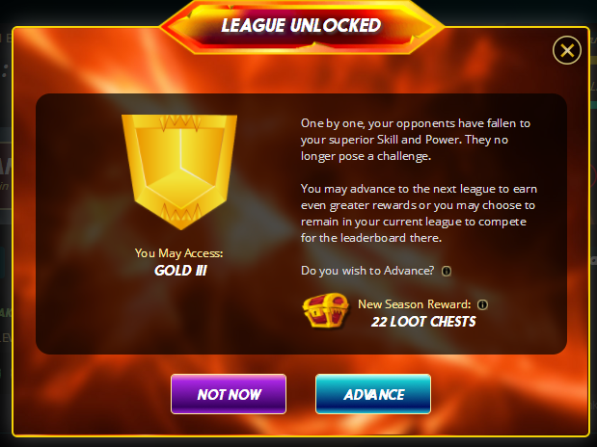The width and height of the screenshot is (597, 447).
Task: Click the three-dot icon behind dialog's left edge
Action: [x=5, y=70]
